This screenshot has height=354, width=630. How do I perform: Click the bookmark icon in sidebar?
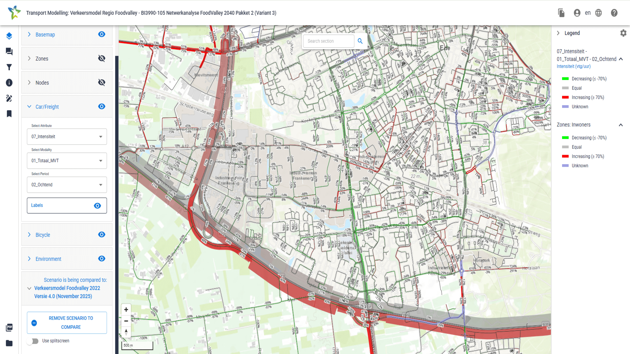pyautogui.click(x=9, y=114)
